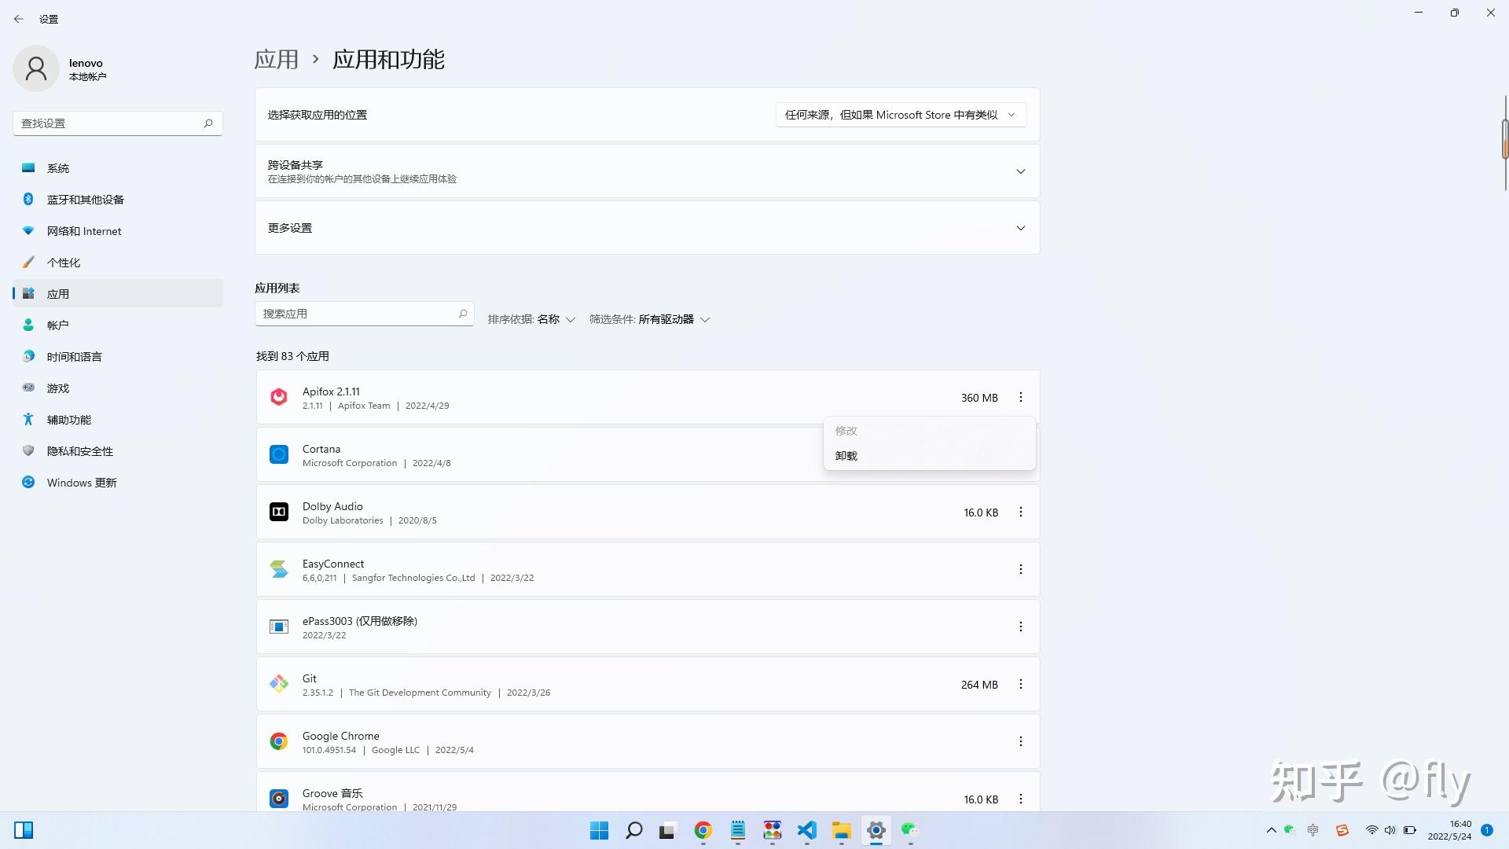Click the Groove 音乐 app icon
The height and width of the screenshot is (849, 1509).
279,799
